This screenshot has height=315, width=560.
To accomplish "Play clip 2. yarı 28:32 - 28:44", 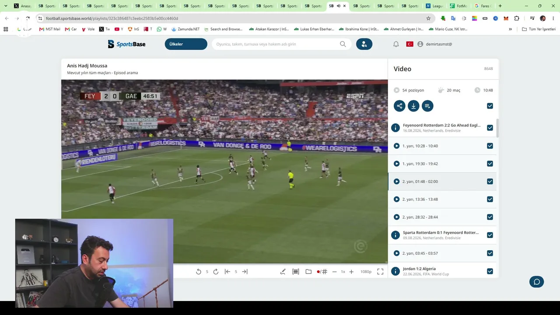I will coord(396,217).
